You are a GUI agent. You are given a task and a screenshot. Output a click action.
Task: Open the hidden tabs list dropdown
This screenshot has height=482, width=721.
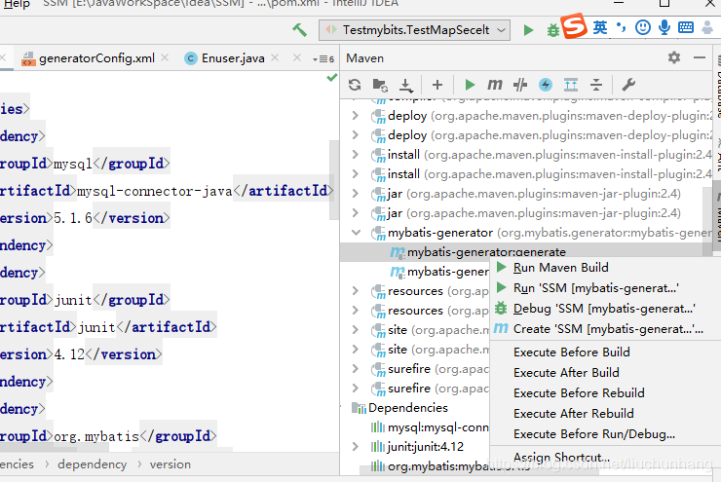point(323,58)
